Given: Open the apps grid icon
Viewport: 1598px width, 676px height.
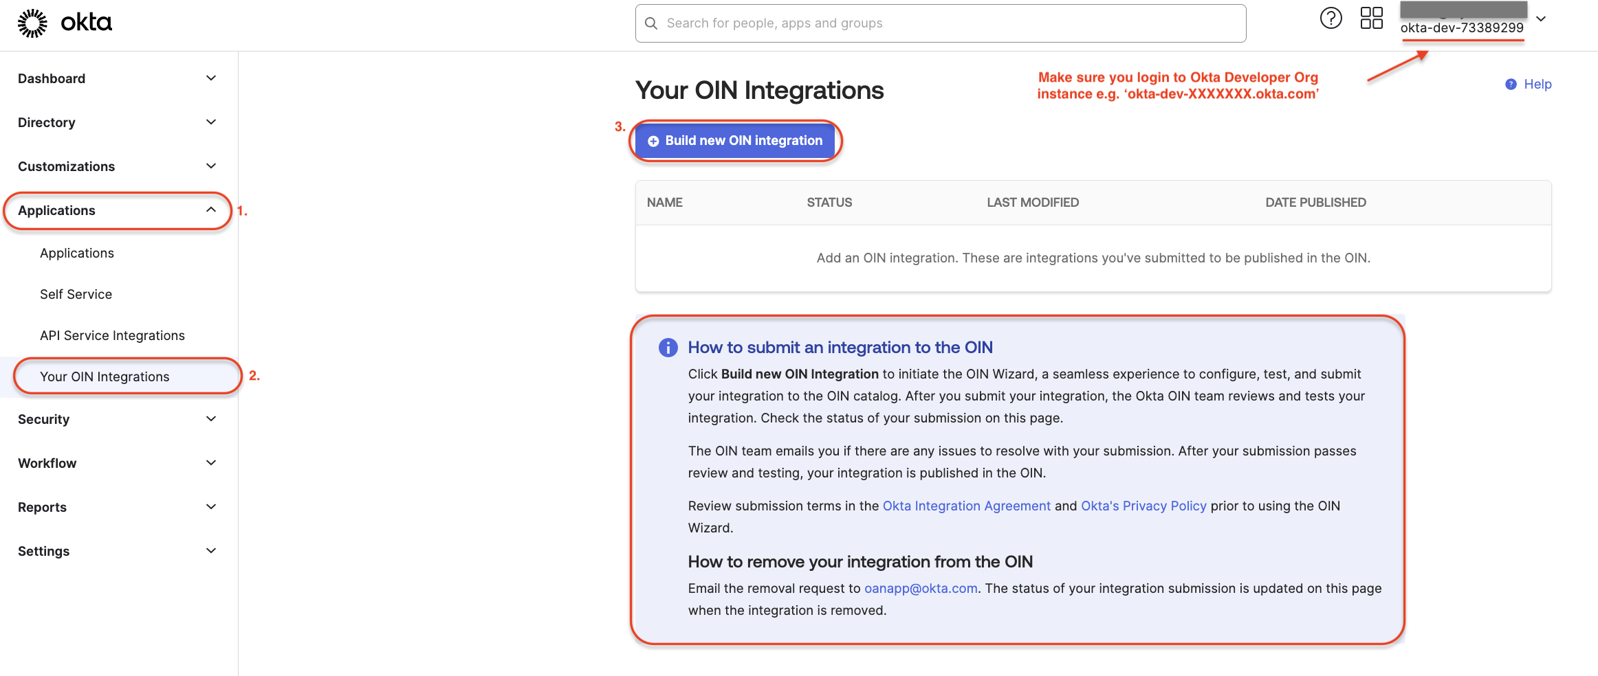Looking at the screenshot, I should [x=1371, y=19].
